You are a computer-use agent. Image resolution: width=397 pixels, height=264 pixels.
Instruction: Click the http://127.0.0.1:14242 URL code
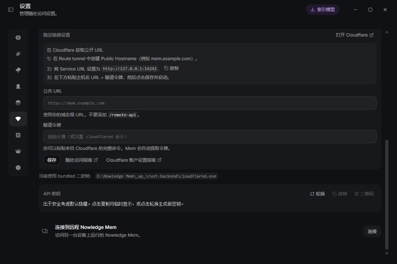(x=129, y=69)
